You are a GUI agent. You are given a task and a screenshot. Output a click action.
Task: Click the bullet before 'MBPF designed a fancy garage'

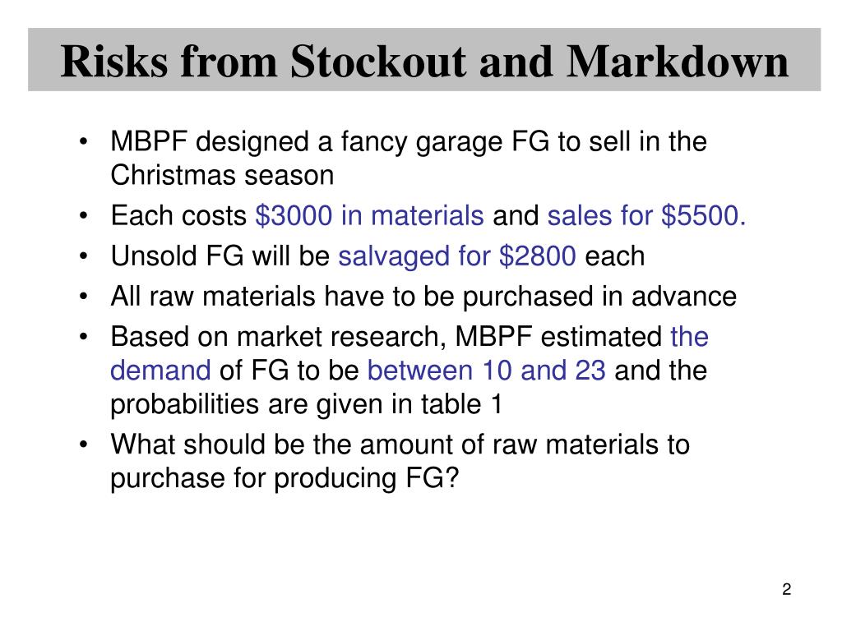pos(83,142)
